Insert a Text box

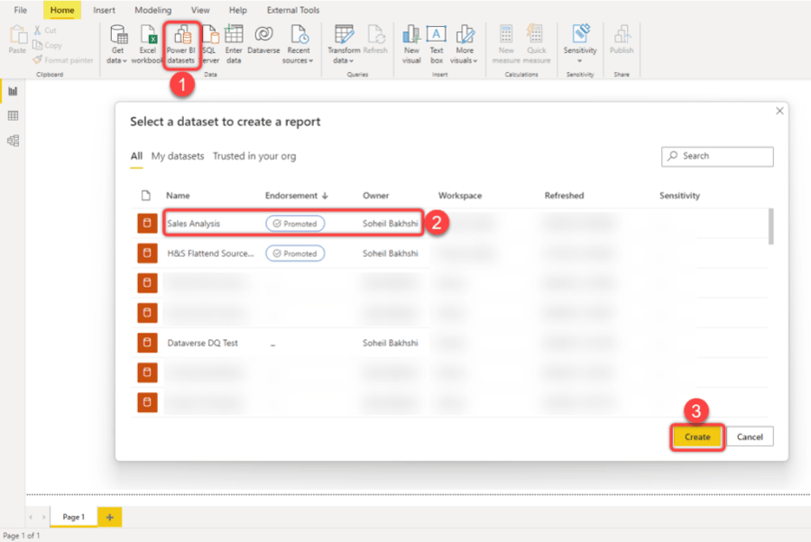click(x=437, y=44)
